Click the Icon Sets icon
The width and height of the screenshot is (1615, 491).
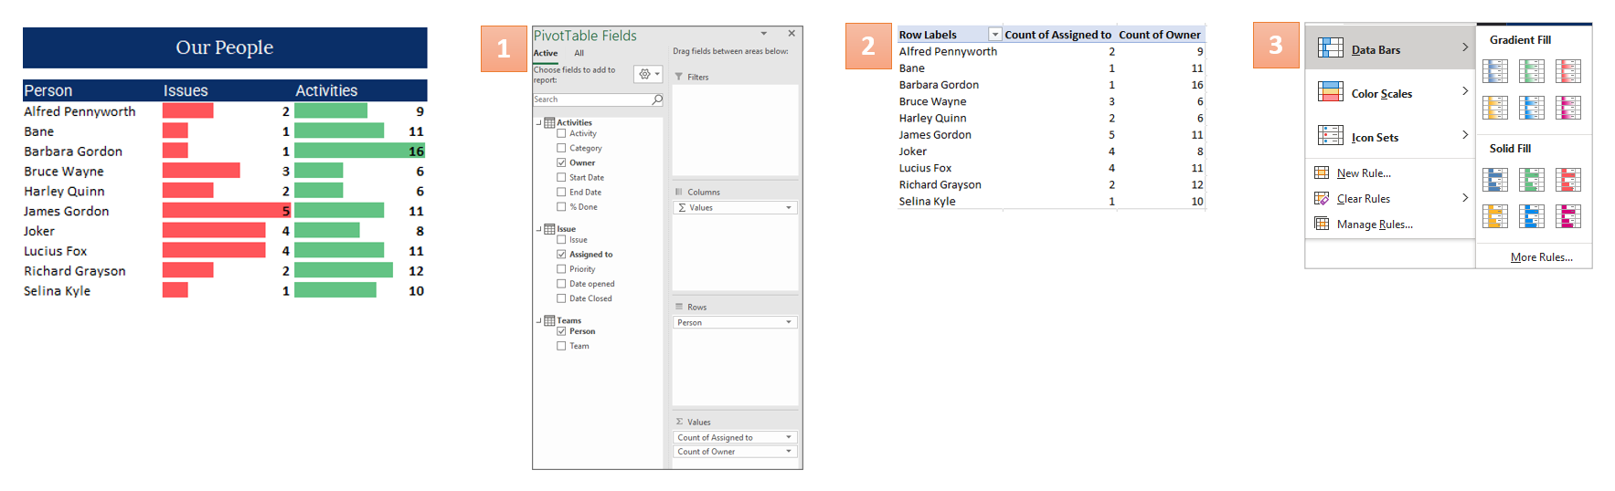[x=1331, y=136]
